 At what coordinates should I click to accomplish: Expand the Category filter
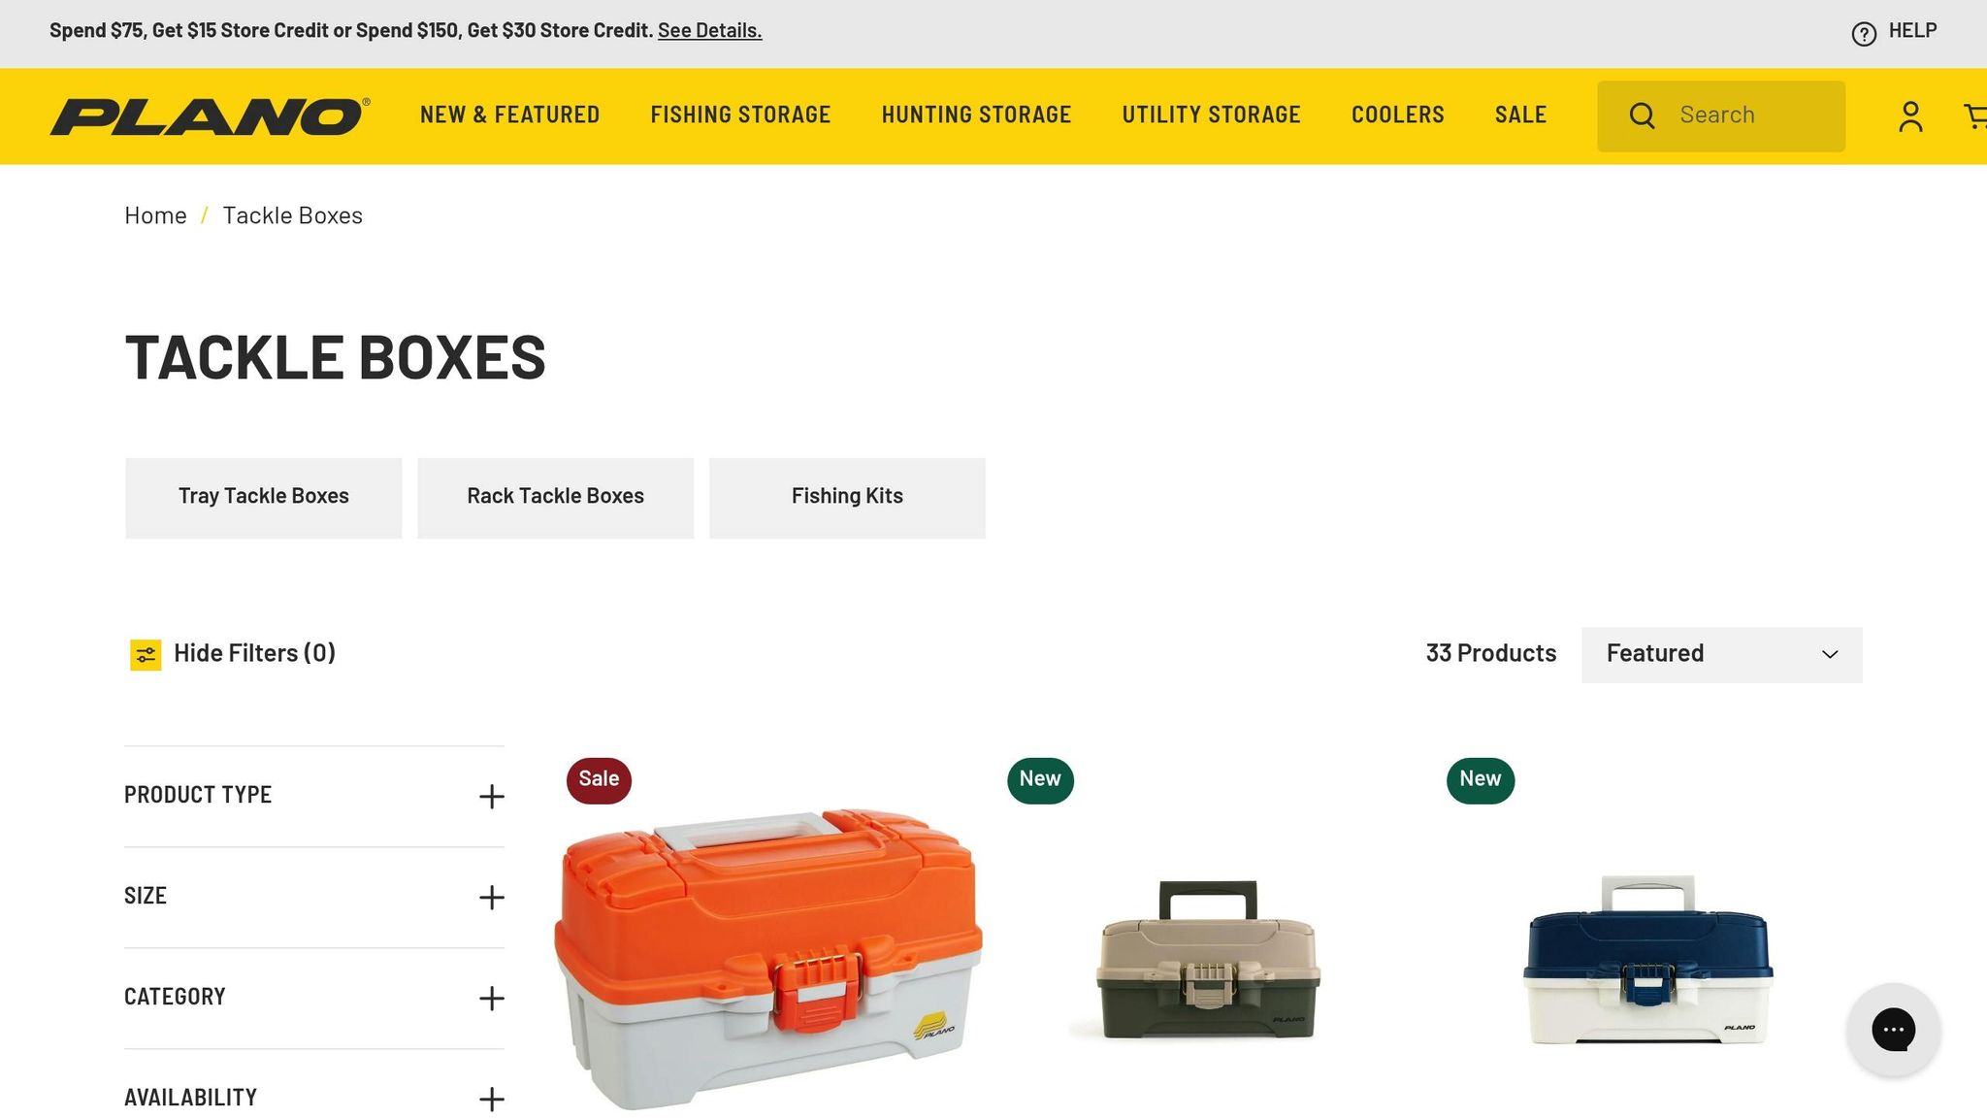[314, 998]
